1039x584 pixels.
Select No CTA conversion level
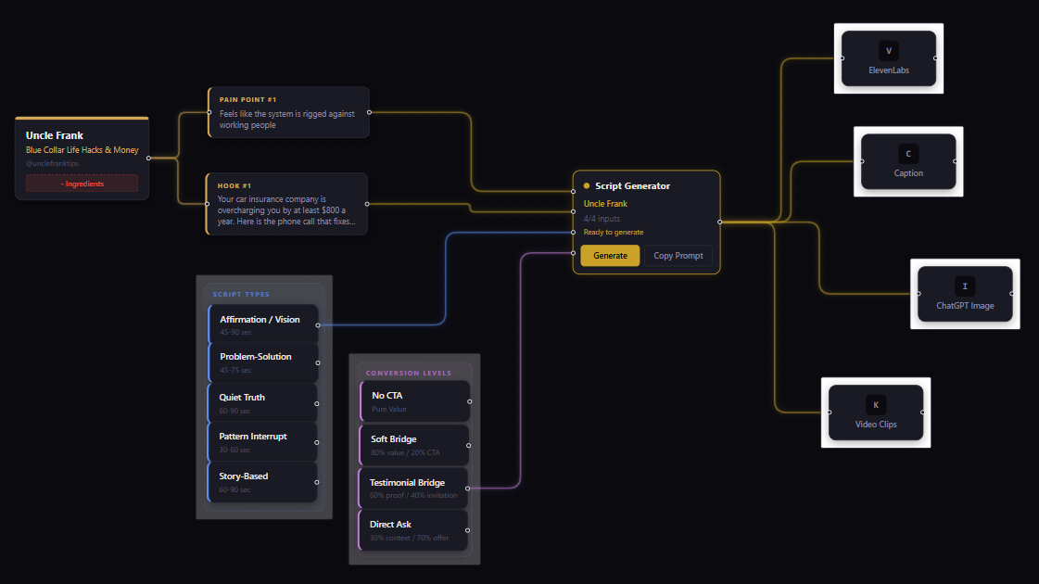click(415, 401)
